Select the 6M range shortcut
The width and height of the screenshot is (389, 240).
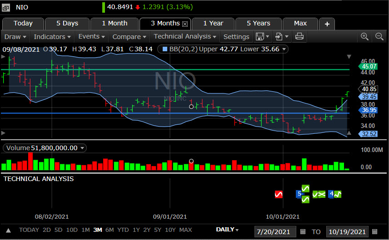coord(110,230)
